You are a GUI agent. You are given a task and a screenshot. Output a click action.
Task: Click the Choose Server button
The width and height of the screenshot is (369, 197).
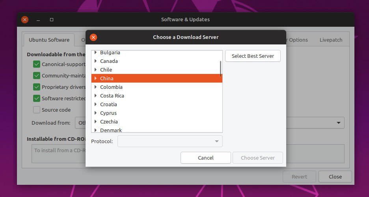(x=258, y=158)
